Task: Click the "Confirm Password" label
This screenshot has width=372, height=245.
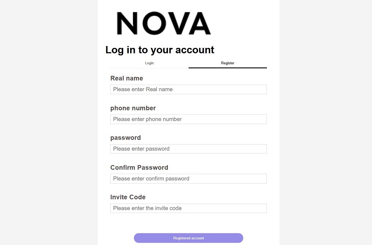Action: [139, 167]
